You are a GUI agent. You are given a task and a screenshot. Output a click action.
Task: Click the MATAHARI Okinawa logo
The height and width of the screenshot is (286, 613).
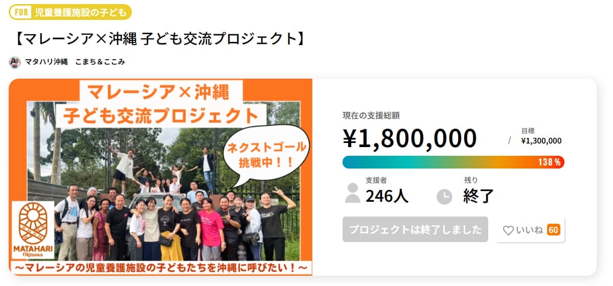pyautogui.click(x=35, y=231)
